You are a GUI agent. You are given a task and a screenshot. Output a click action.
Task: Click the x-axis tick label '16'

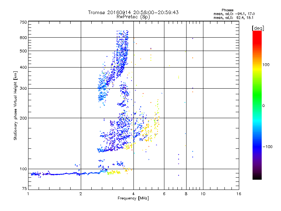(239, 194)
